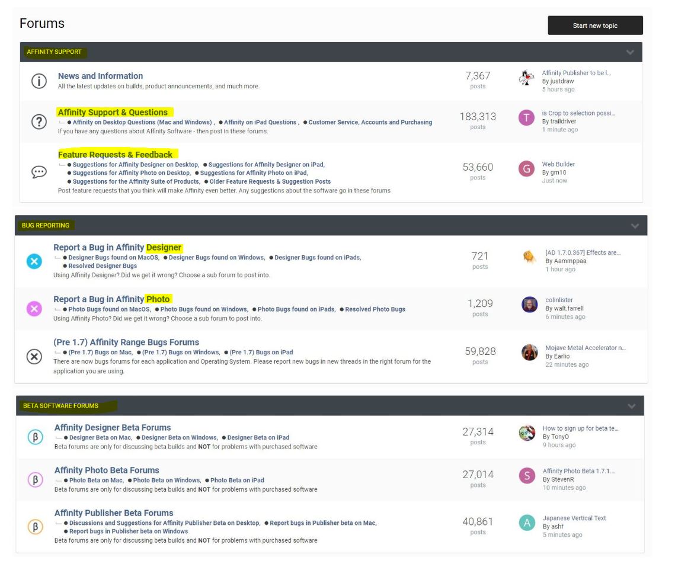This screenshot has width=675, height=567.
Task: Click the blue X icon for Designer bugs
Action: click(34, 261)
